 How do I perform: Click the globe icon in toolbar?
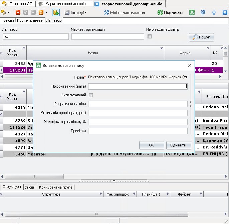pyautogui.click(x=203, y=13)
